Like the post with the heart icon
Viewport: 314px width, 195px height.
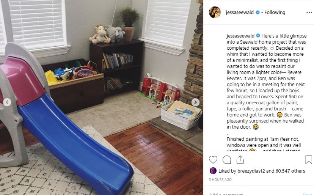click(x=213, y=160)
